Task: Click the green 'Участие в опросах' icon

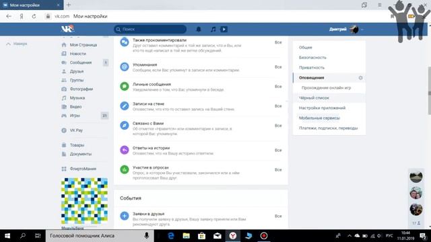Action: point(124,169)
